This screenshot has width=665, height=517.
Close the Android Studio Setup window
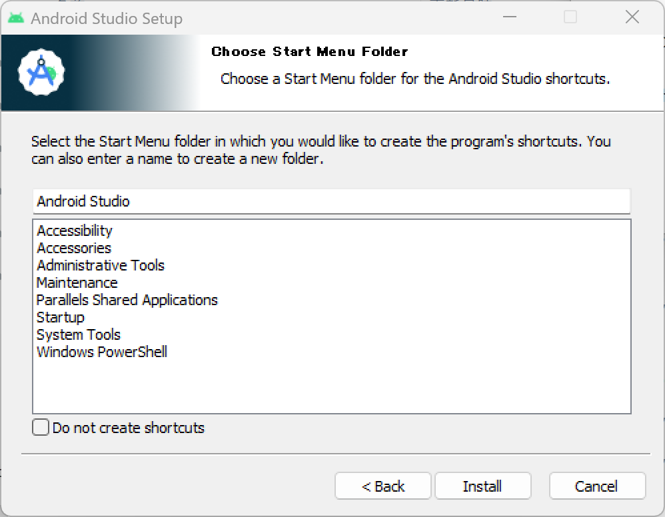(632, 17)
